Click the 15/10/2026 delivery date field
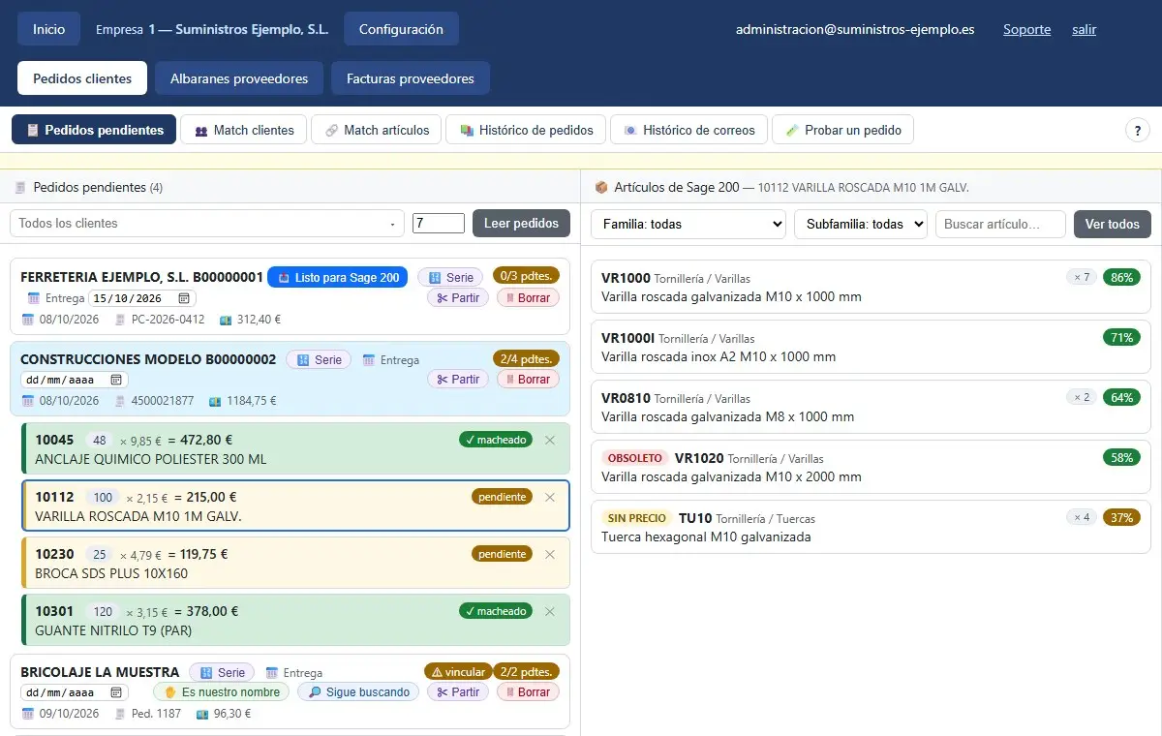The width and height of the screenshot is (1162, 736). point(142,298)
